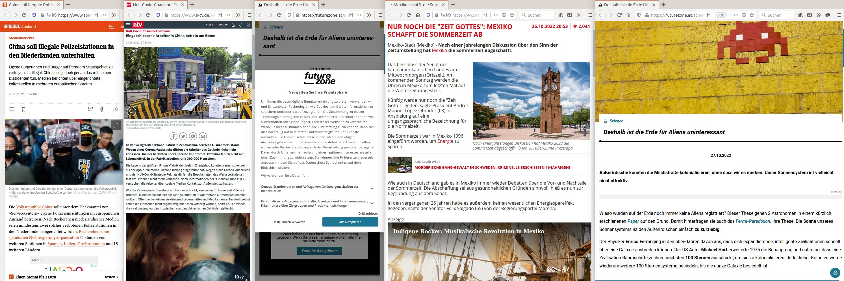844x281 pixels.
Task: Click the Mexiko clock tower photo
Action: point(531,101)
